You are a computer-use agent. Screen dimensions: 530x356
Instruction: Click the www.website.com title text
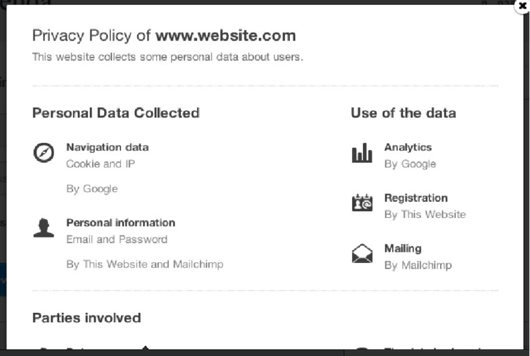(x=225, y=36)
